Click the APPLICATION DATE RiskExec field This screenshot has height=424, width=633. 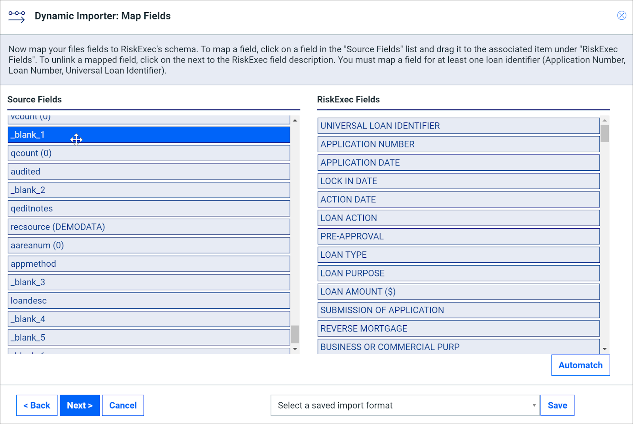coord(459,163)
